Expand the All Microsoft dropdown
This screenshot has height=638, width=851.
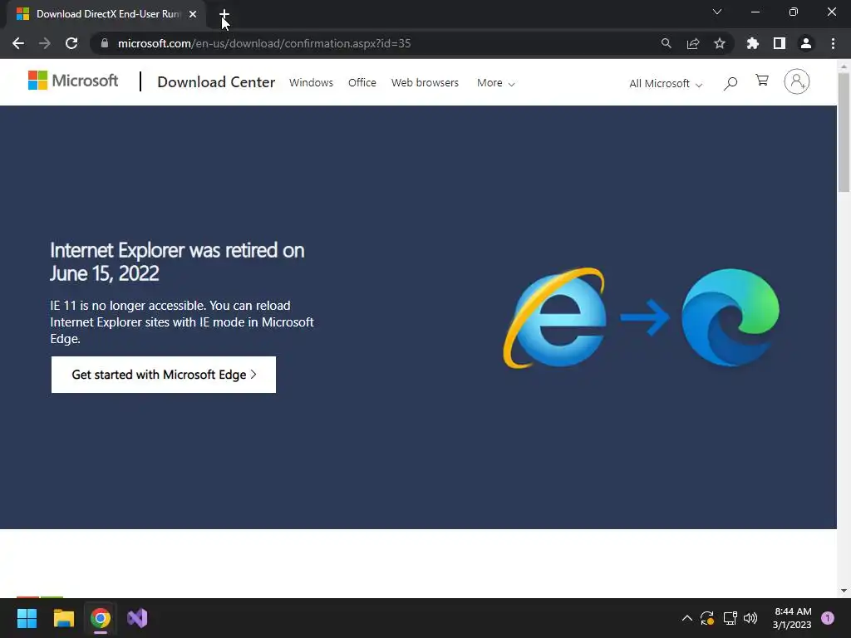(x=666, y=84)
